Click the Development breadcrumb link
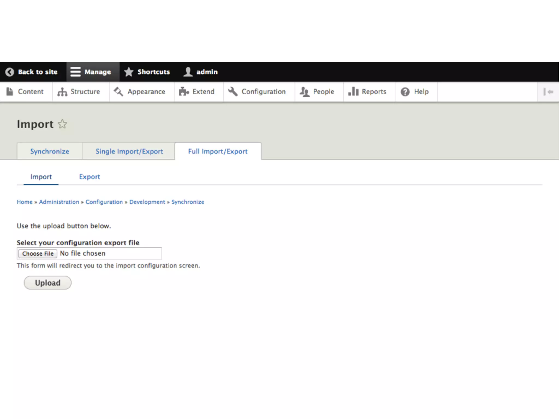Viewport: 559px width, 419px height. click(x=147, y=202)
